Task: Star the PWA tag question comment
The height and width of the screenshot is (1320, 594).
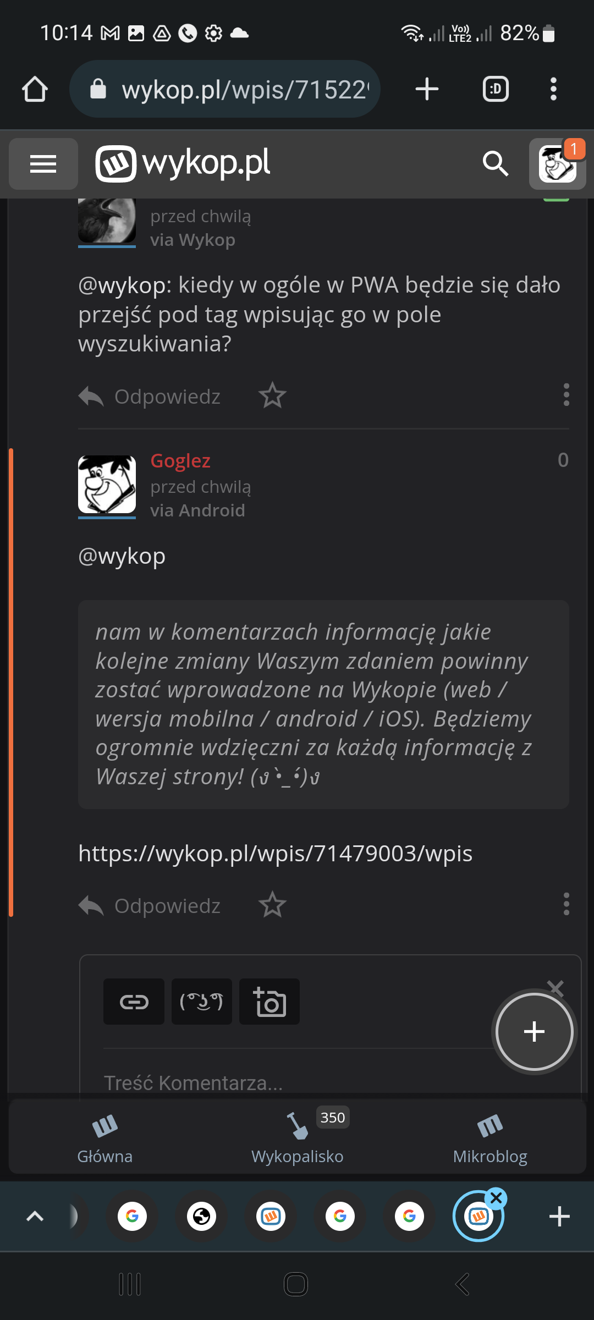Action: [272, 396]
